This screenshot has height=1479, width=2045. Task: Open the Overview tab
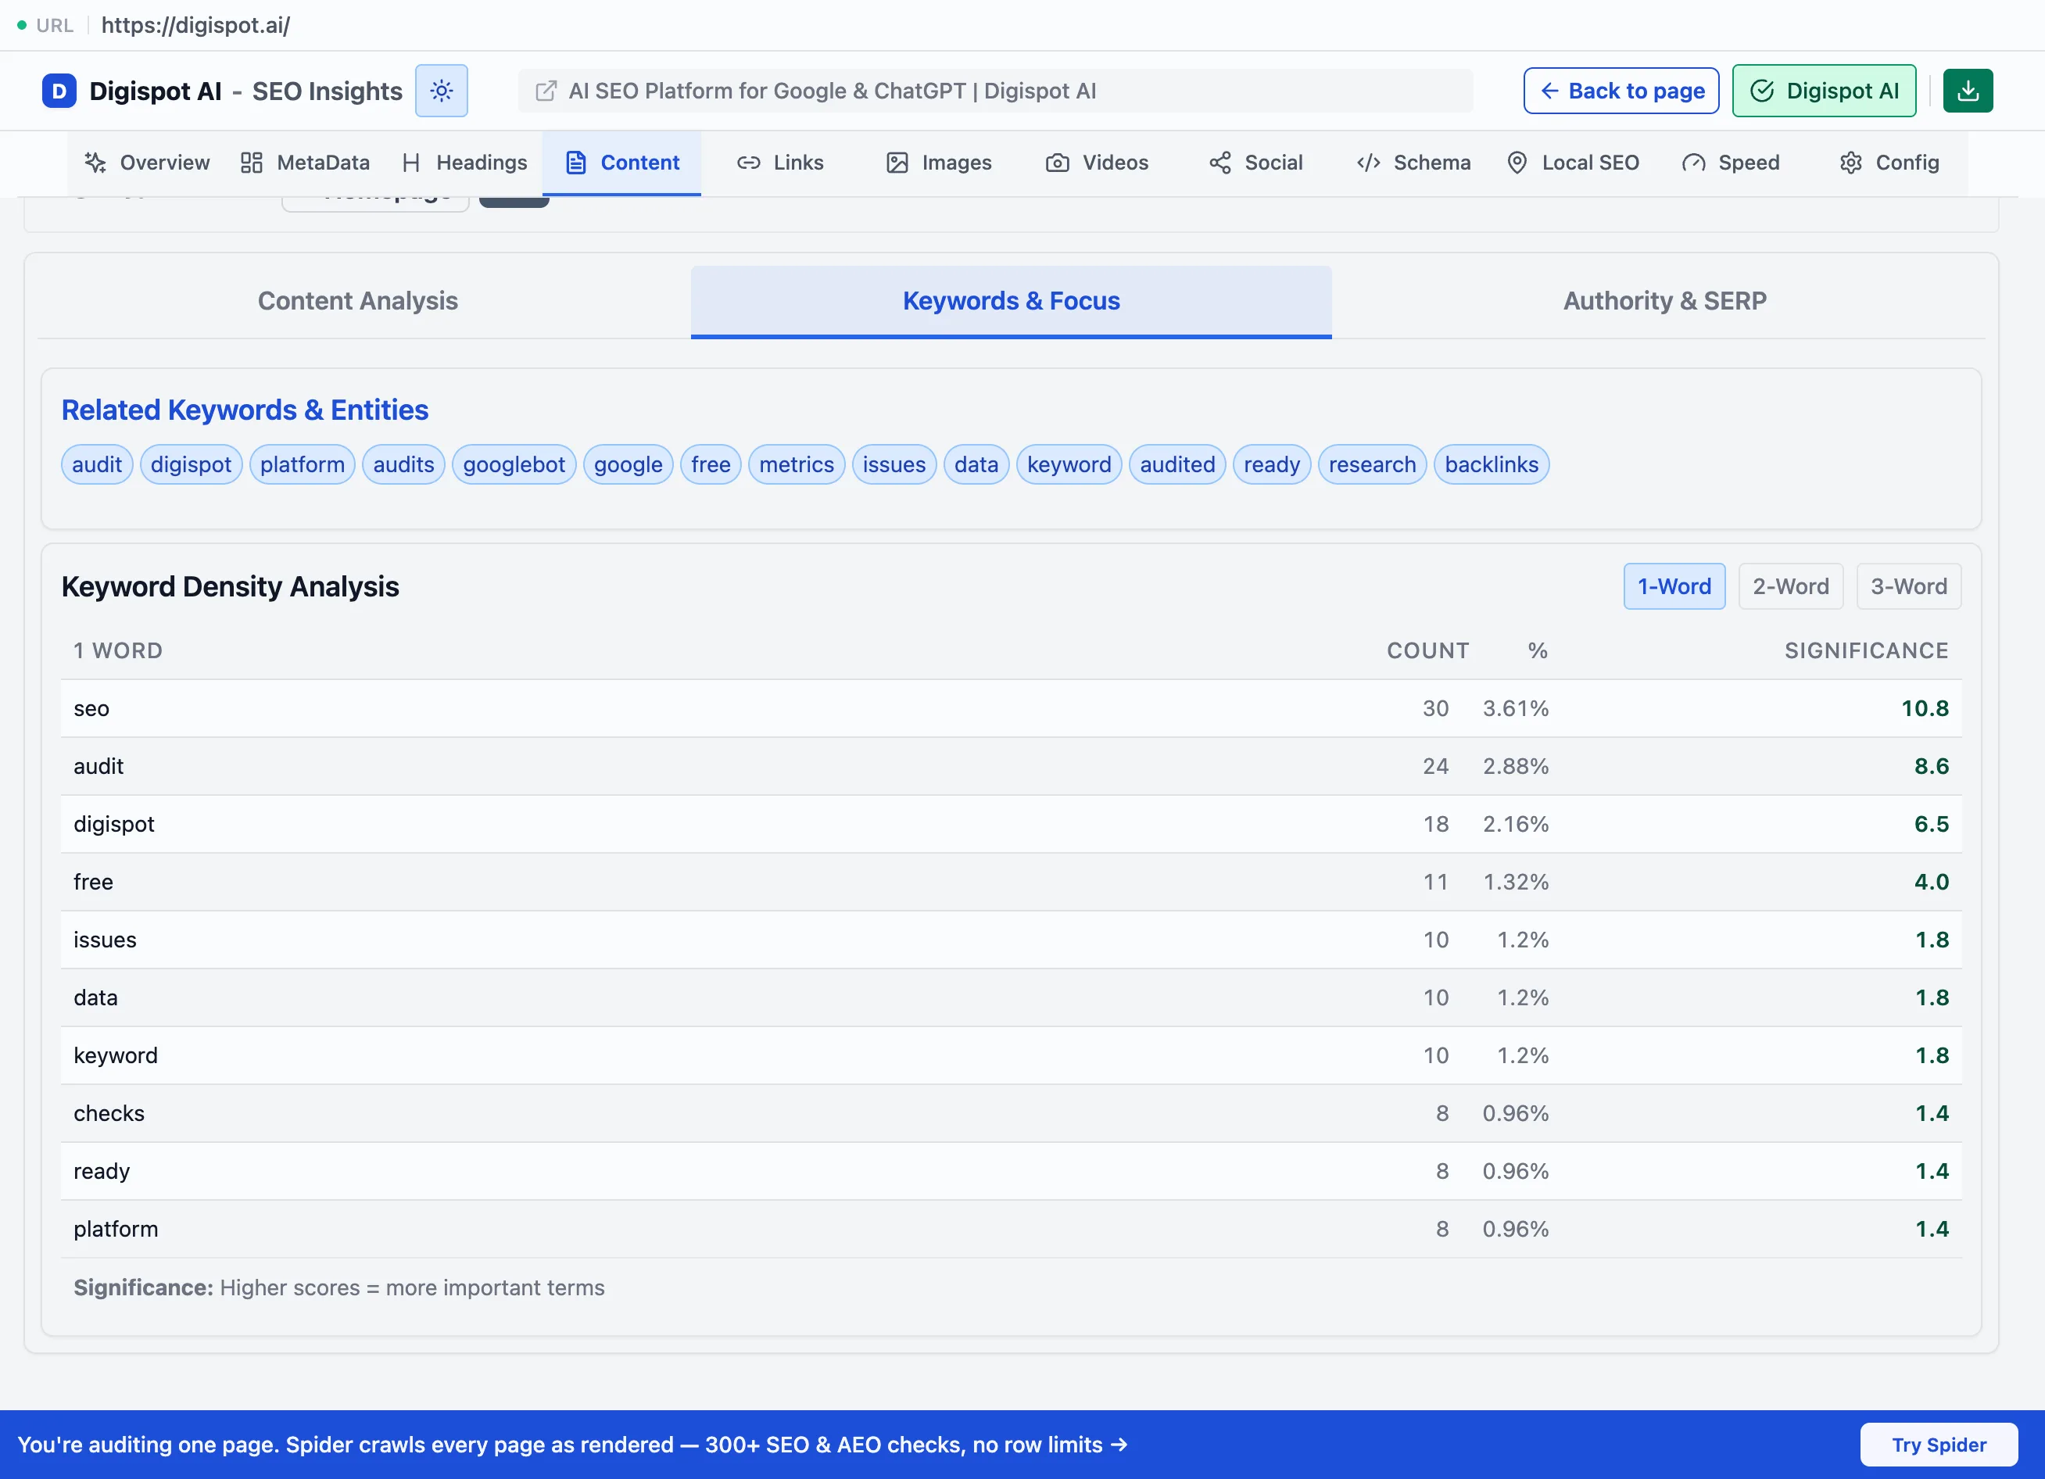(147, 163)
